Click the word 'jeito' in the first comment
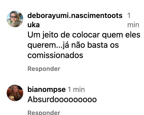The height and width of the screenshot is (115, 144). tap(50, 35)
